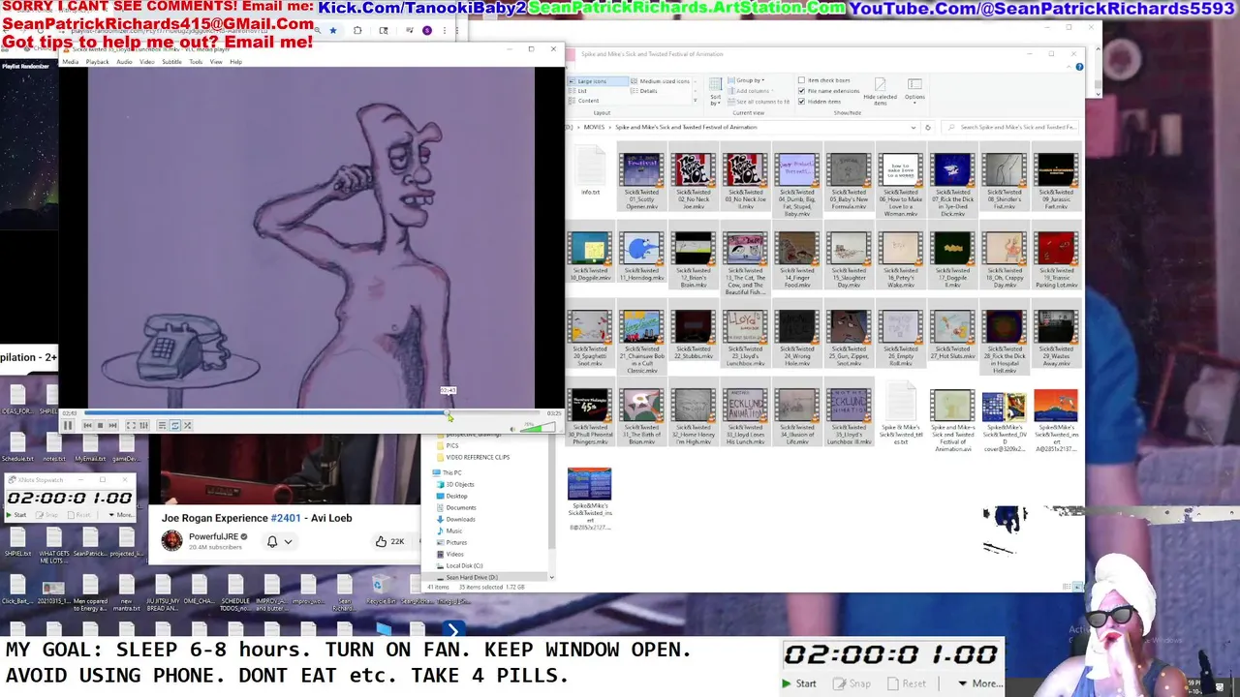Image resolution: width=1240 pixels, height=697 pixels.
Task: Select This PC in navigation tree
Action: [452, 472]
